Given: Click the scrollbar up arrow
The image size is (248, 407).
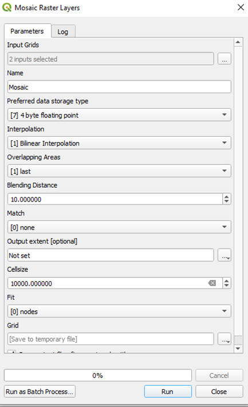Looking at the screenshot, I should [238, 42].
